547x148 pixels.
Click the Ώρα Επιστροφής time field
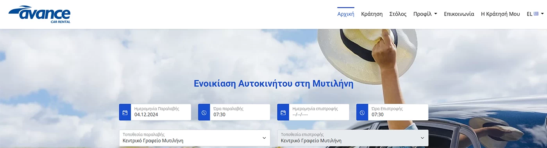coord(398,112)
